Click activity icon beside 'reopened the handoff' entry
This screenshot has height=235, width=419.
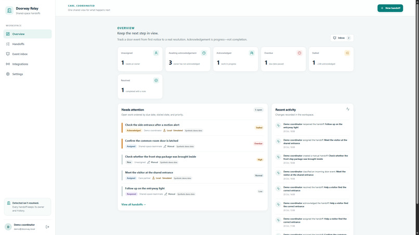pos(278,126)
